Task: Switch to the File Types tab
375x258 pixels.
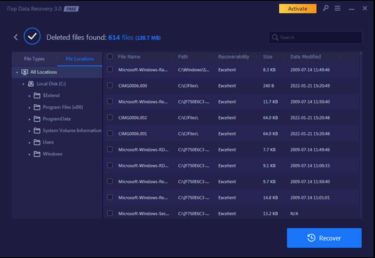Action: tap(34, 59)
